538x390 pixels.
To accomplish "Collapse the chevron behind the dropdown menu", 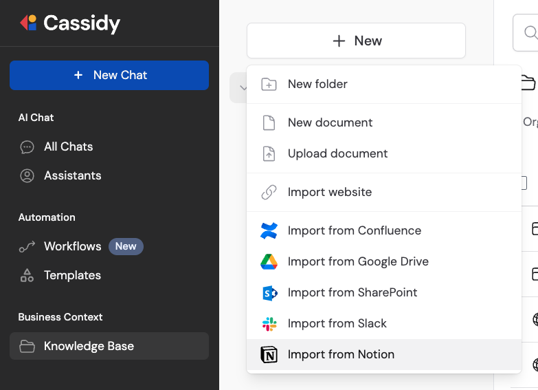I will pyautogui.click(x=243, y=87).
